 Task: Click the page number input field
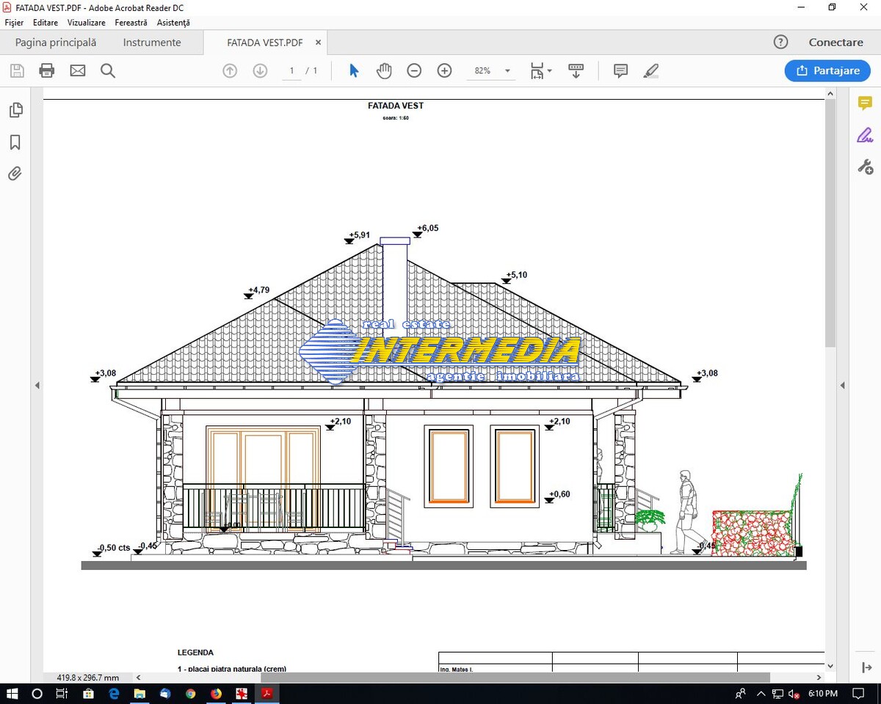coord(291,70)
